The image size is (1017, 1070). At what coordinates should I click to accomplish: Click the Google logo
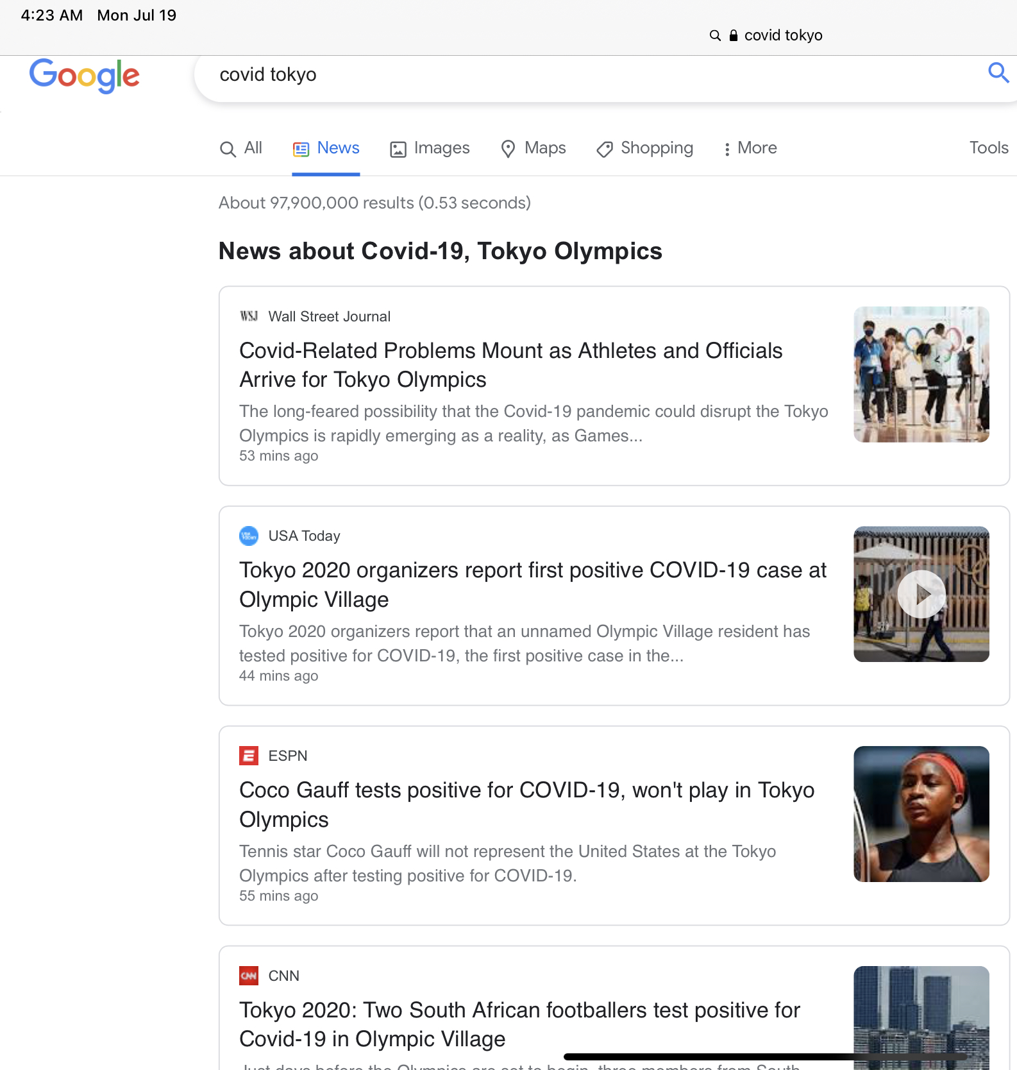pos(84,76)
